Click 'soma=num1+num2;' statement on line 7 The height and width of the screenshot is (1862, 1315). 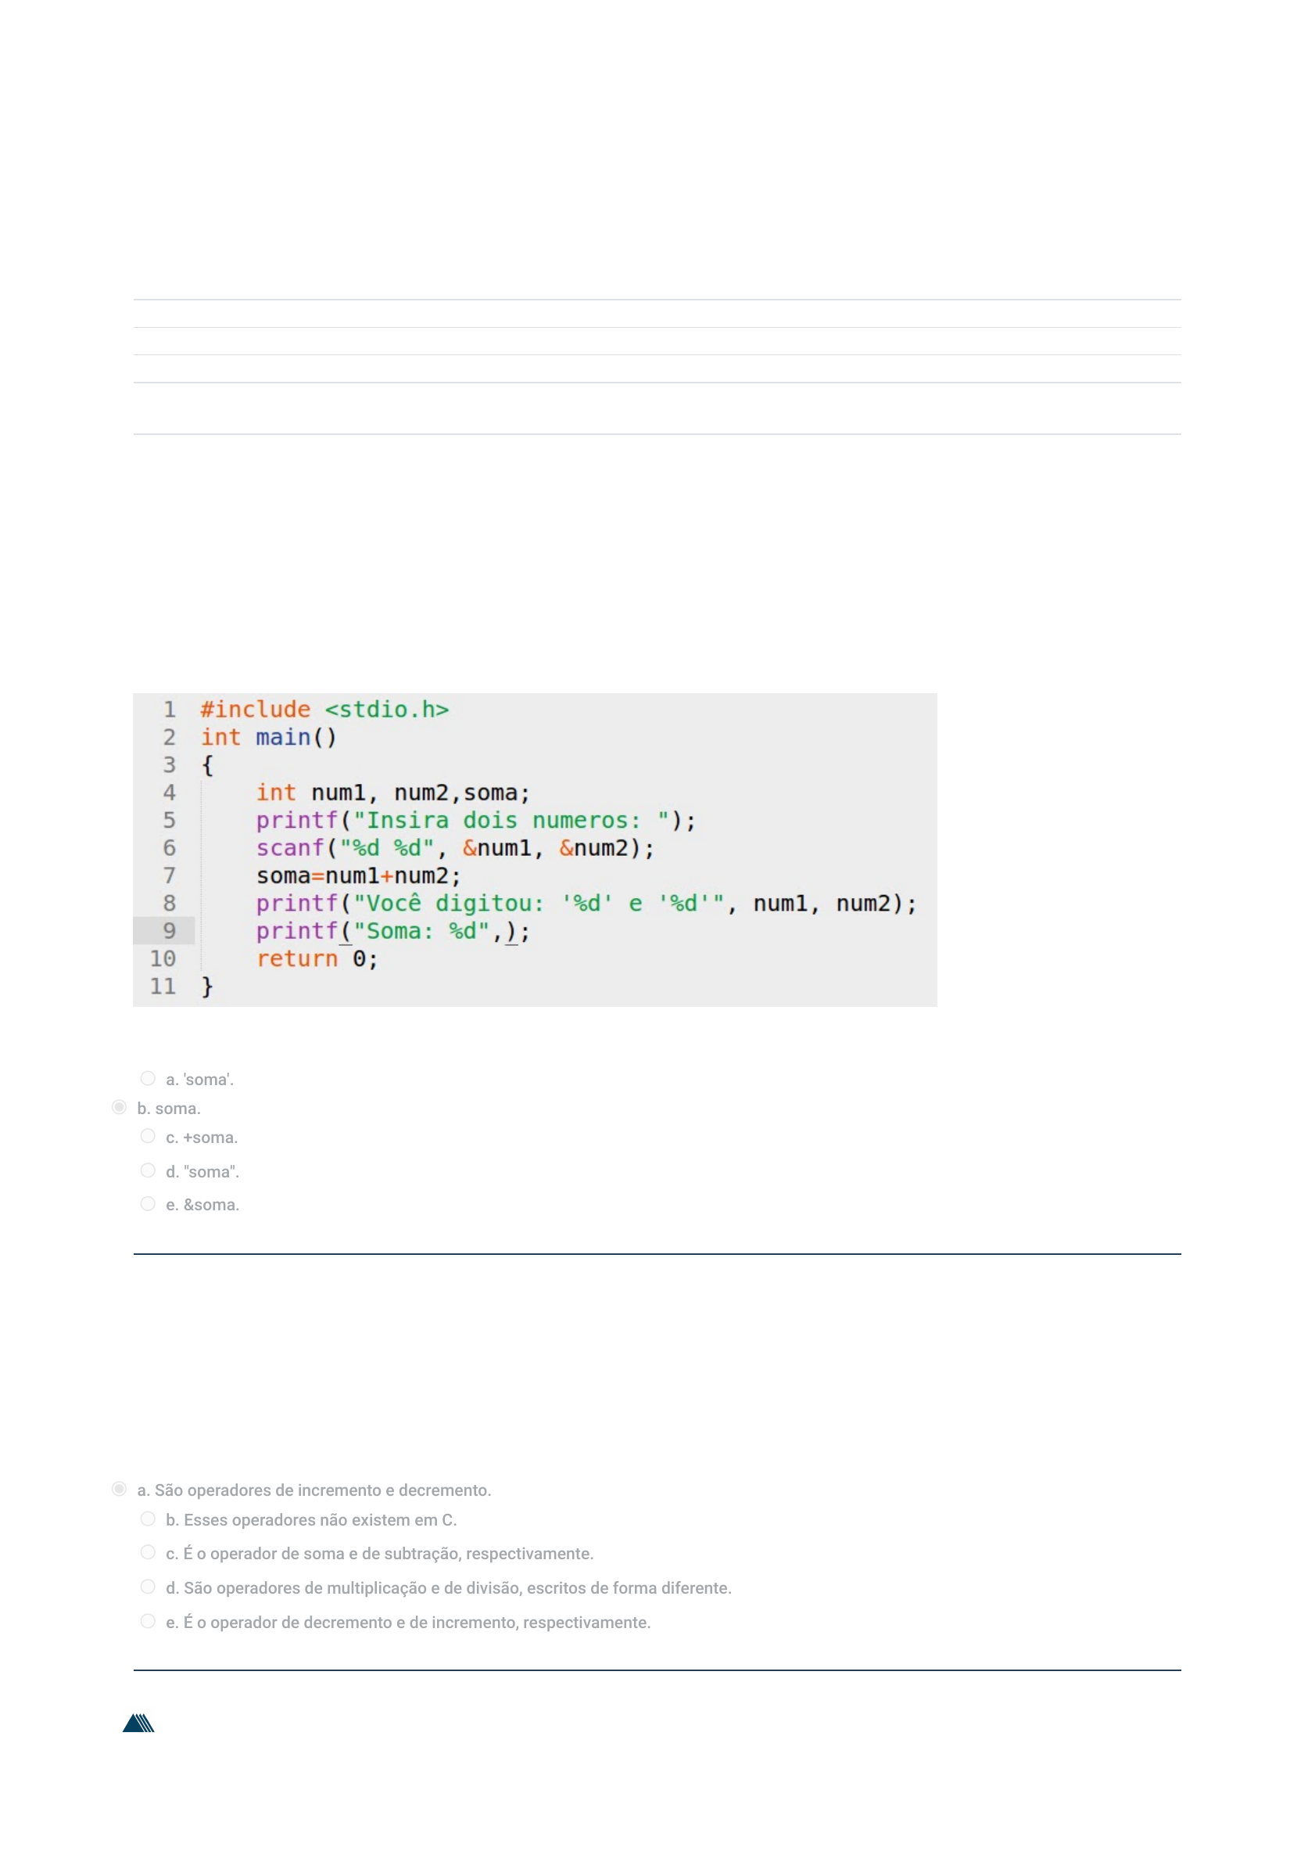(x=358, y=876)
